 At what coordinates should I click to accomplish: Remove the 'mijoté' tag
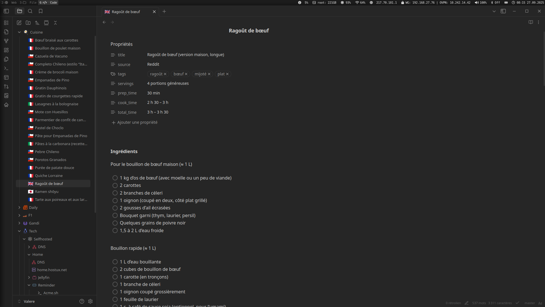tap(209, 74)
